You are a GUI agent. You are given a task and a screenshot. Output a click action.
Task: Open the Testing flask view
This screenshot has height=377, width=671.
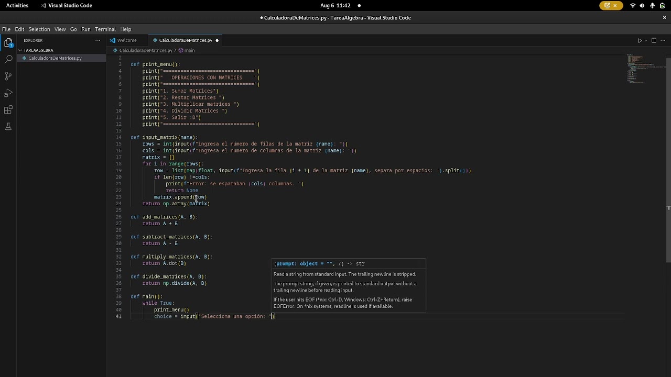pos(8,126)
